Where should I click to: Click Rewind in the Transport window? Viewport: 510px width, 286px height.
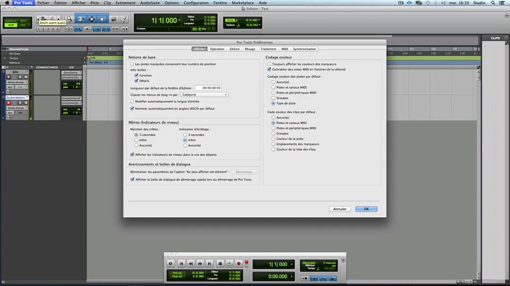[191, 264]
